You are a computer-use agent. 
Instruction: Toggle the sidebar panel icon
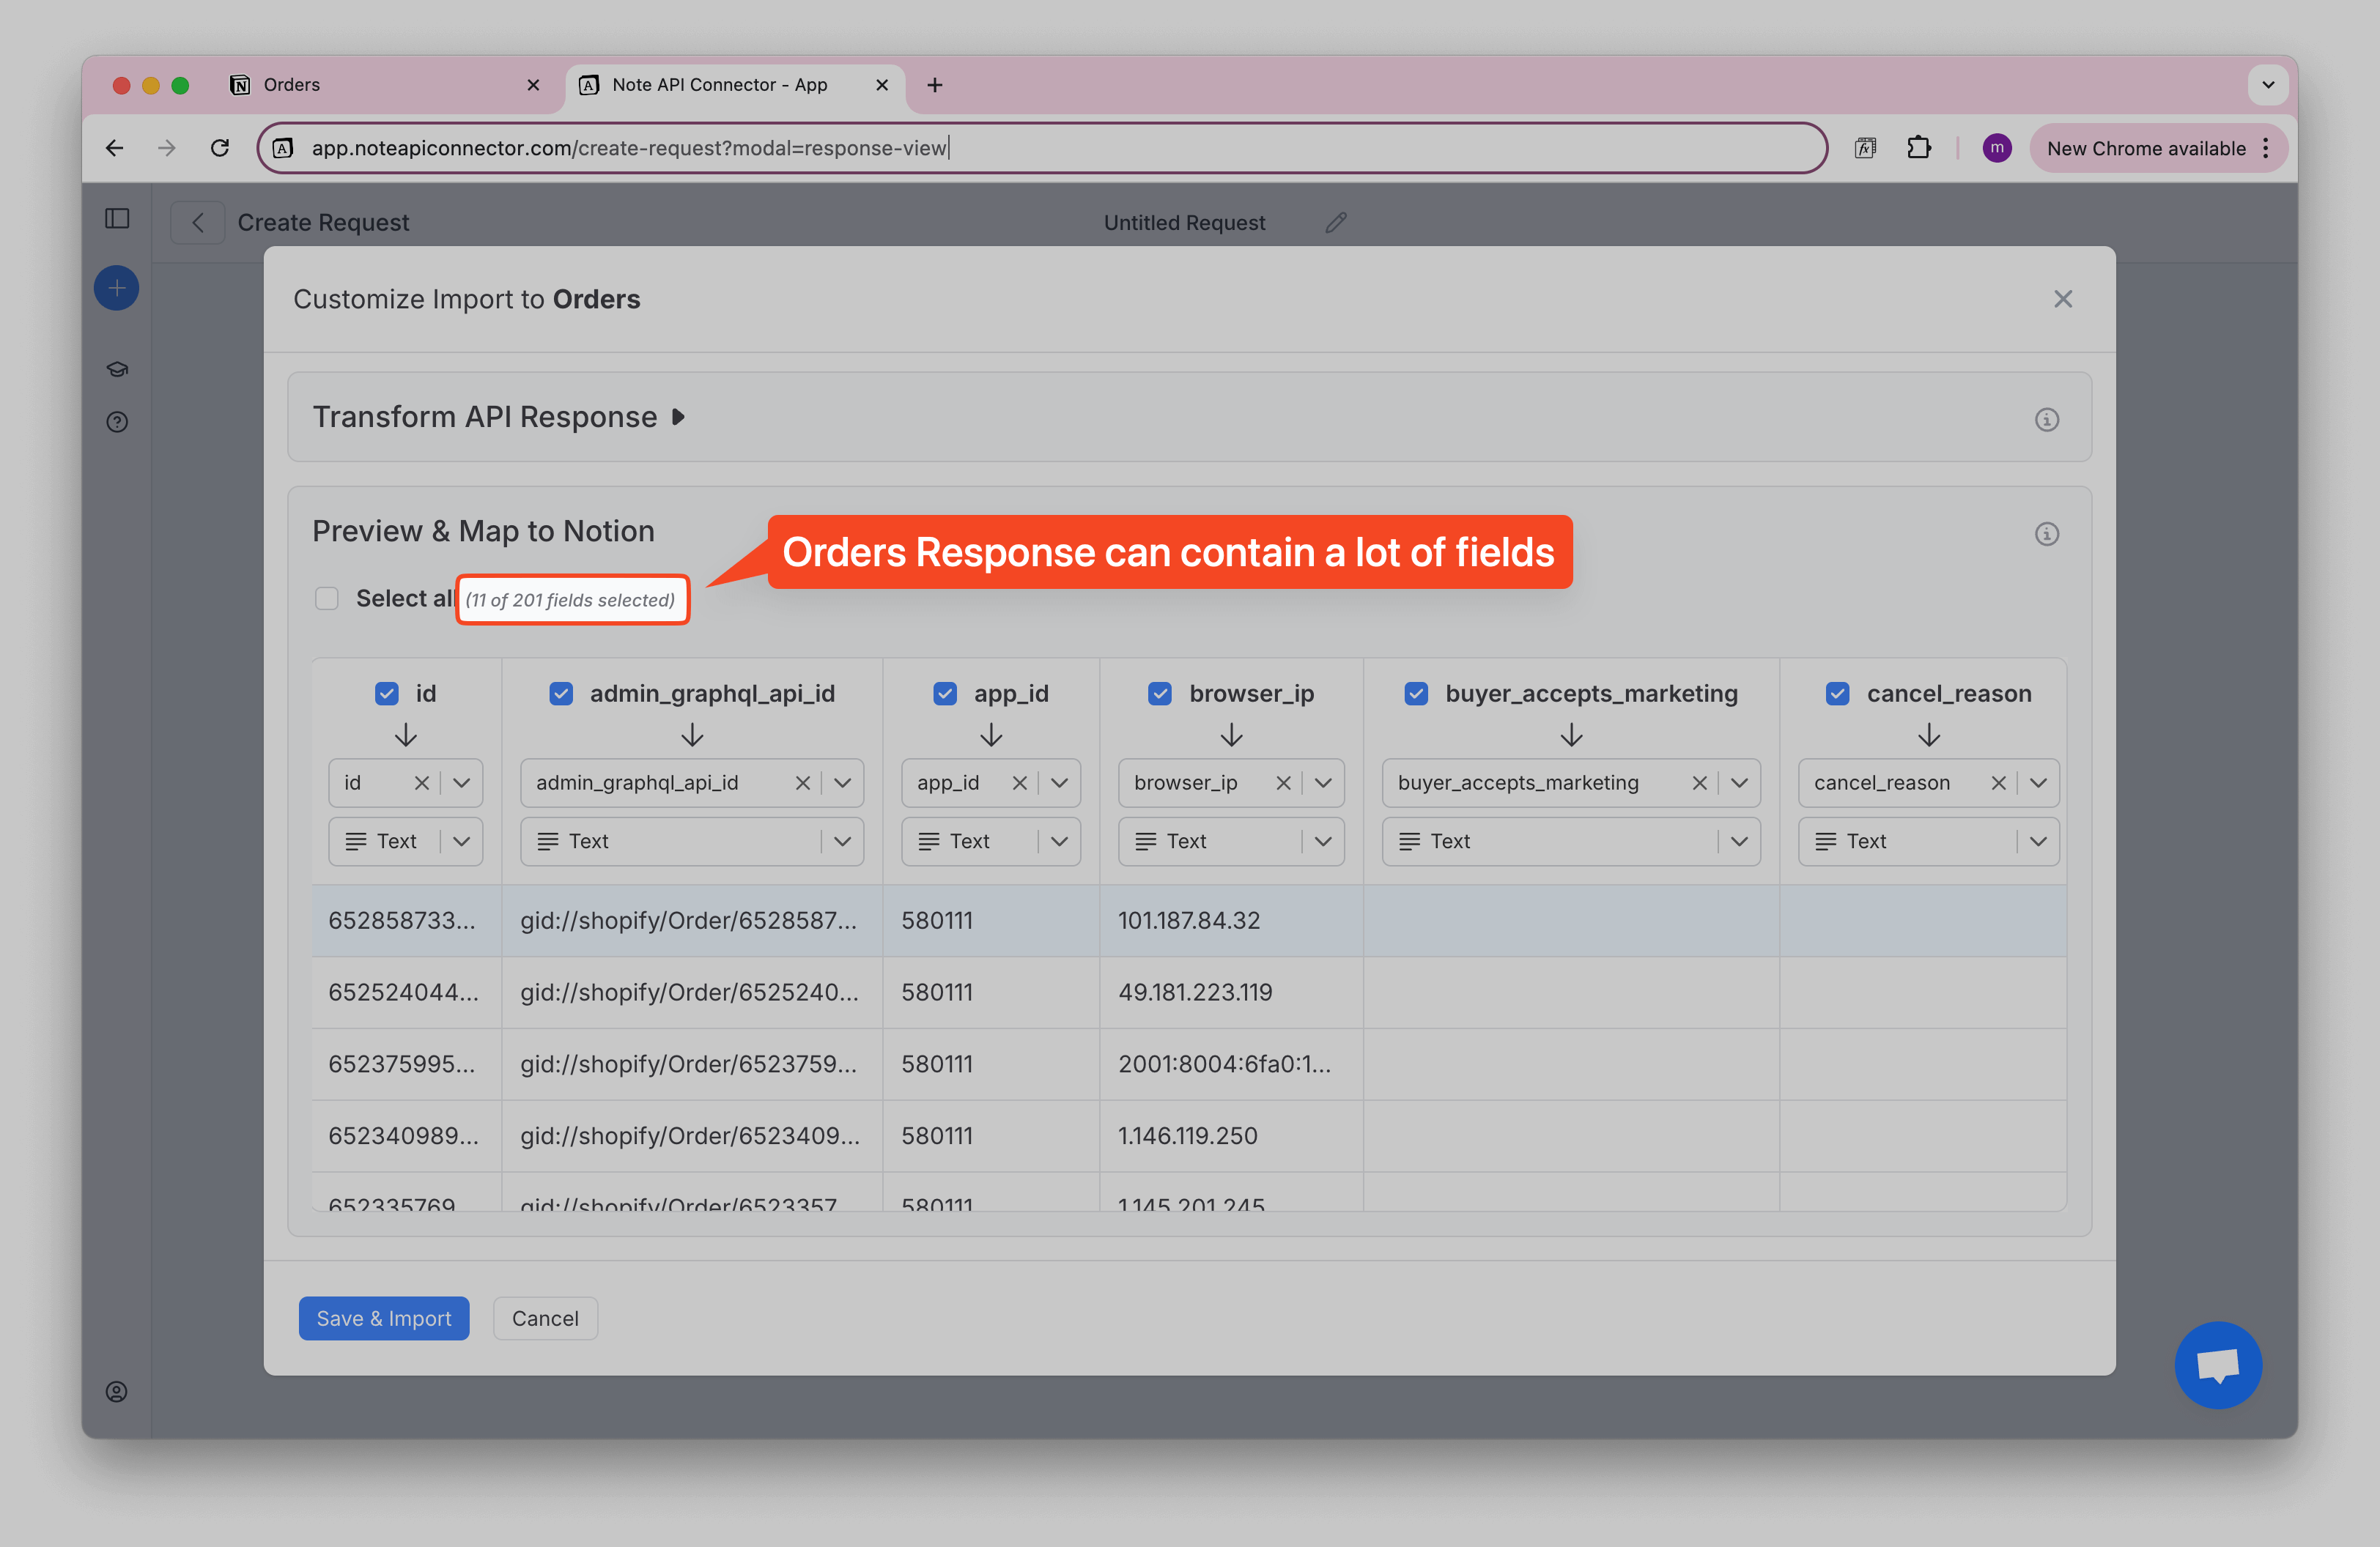tap(117, 218)
